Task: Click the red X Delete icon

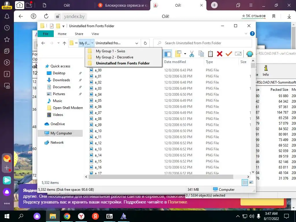Action: point(220,54)
